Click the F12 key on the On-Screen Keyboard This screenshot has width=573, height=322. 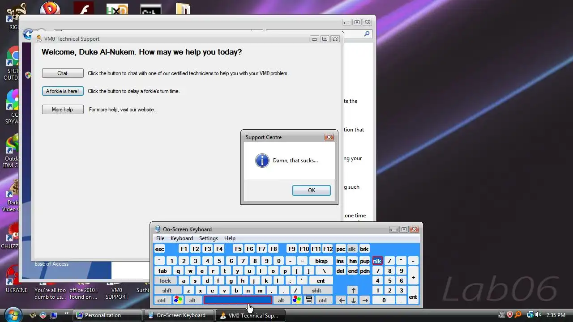328,249
